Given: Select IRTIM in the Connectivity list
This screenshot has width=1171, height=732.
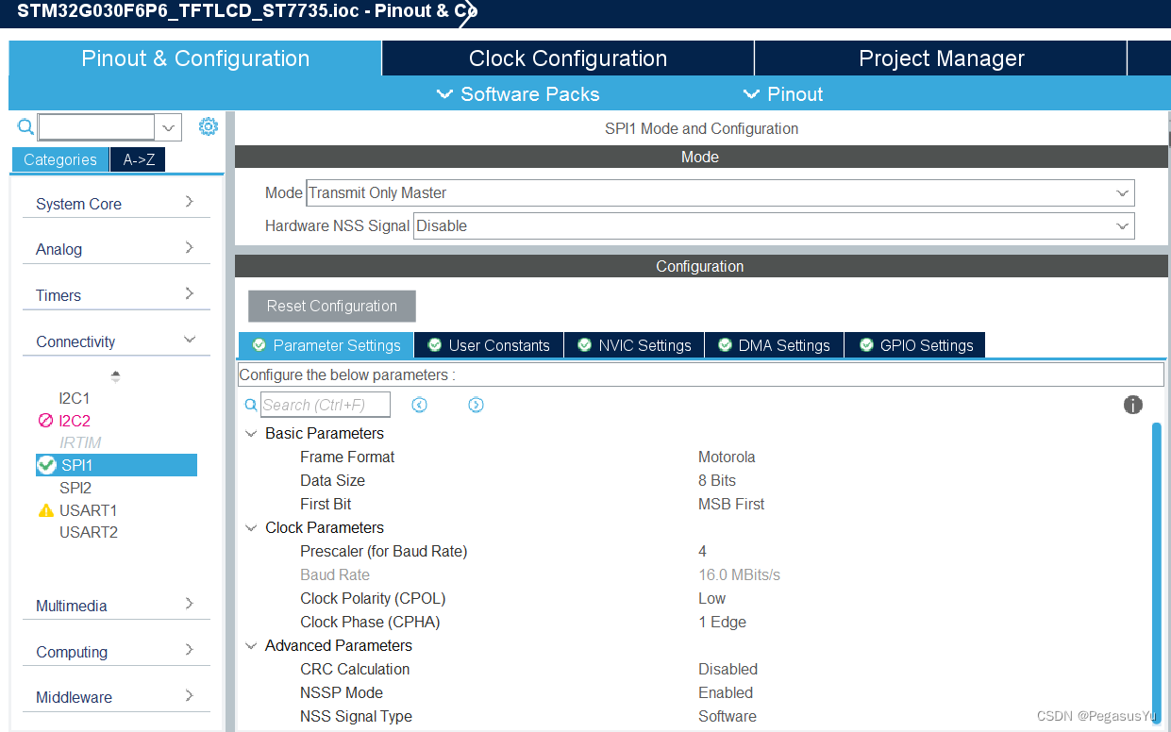Looking at the screenshot, I should pyautogui.click(x=80, y=442).
